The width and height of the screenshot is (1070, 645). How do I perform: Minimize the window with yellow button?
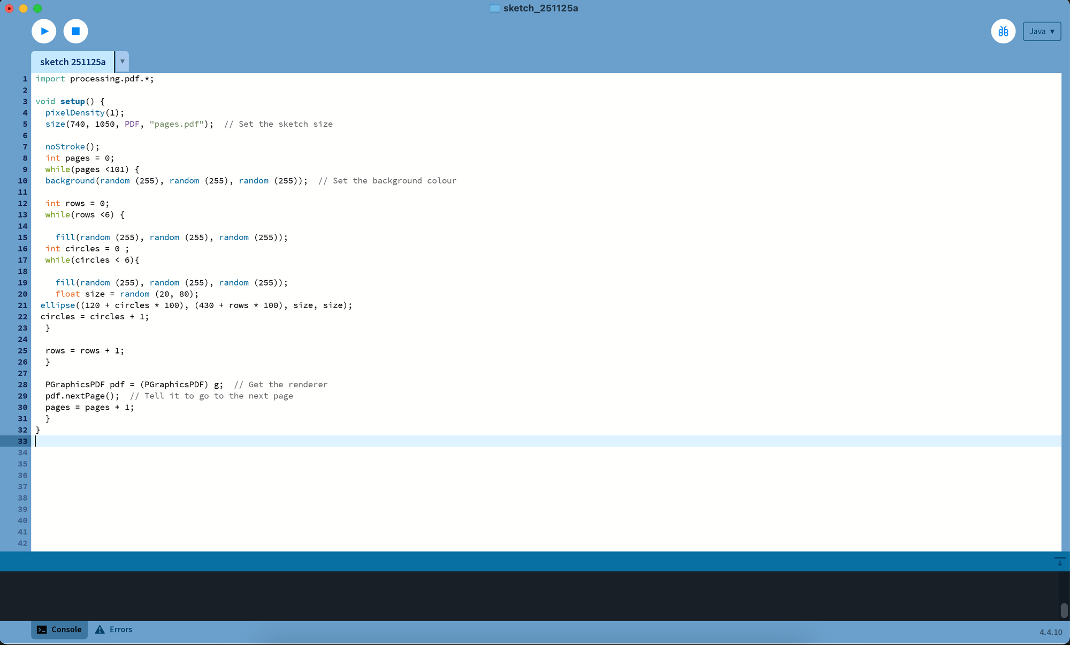click(24, 9)
